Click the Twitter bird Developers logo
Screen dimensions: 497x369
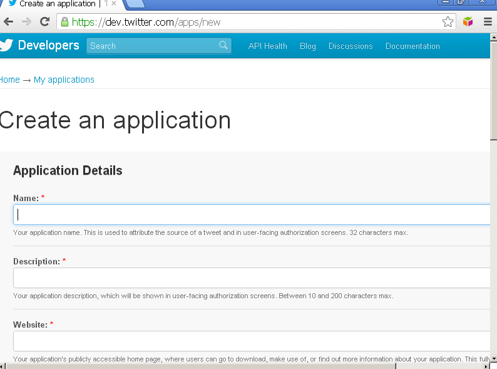pyautogui.click(x=39, y=46)
